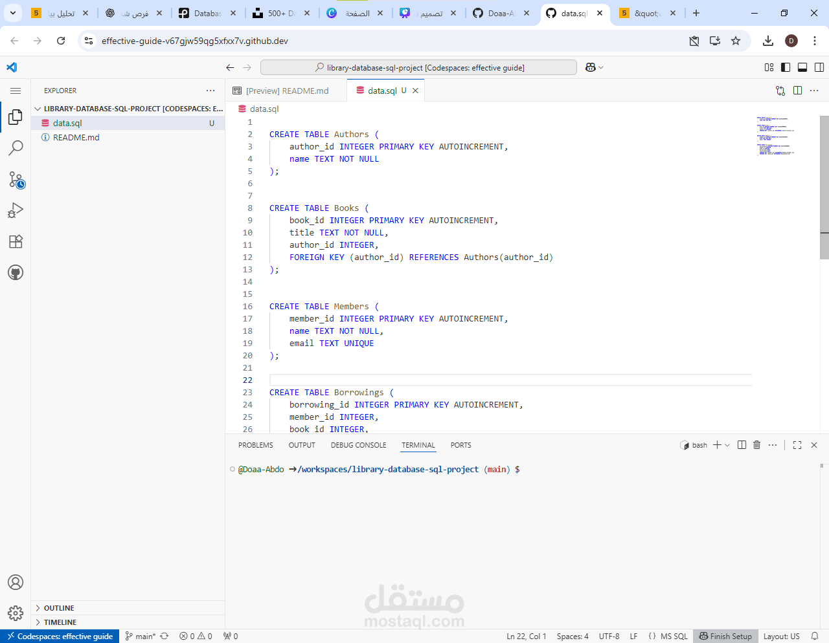Open the GitHub view in activity bar

click(16, 272)
